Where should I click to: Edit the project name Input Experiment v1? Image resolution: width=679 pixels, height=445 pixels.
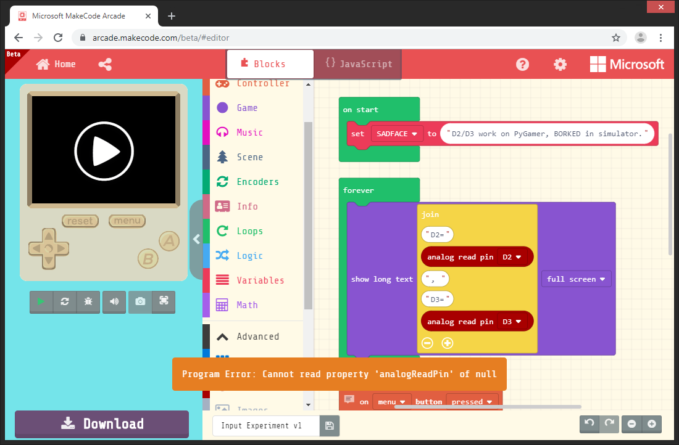pos(266,426)
